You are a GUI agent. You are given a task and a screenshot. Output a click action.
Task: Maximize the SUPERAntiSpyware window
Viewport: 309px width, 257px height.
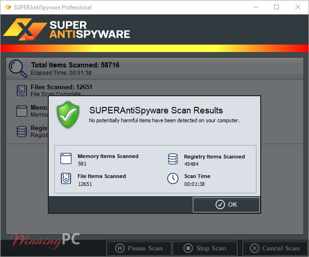(276, 7)
